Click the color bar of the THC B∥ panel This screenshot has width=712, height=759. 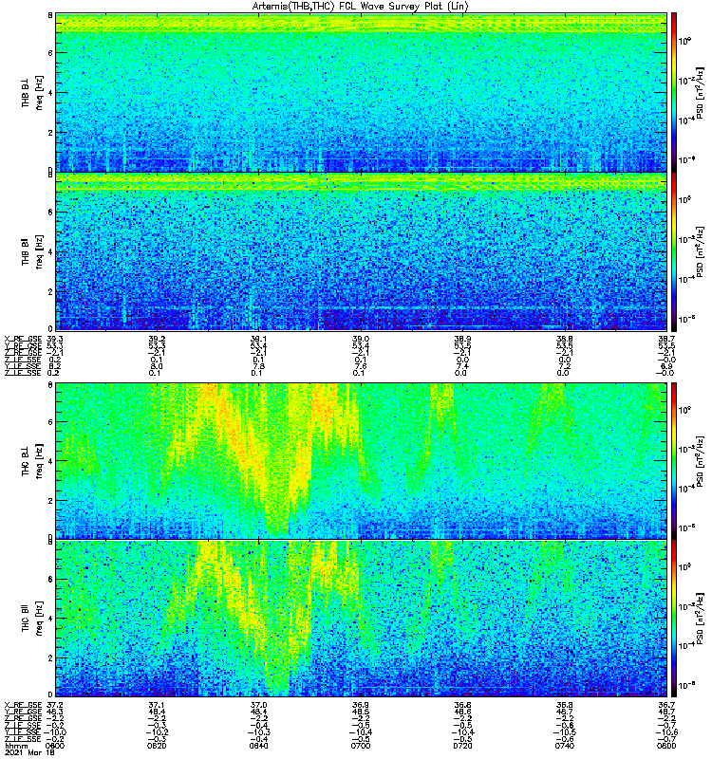pyautogui.click(x=674, y=619)
